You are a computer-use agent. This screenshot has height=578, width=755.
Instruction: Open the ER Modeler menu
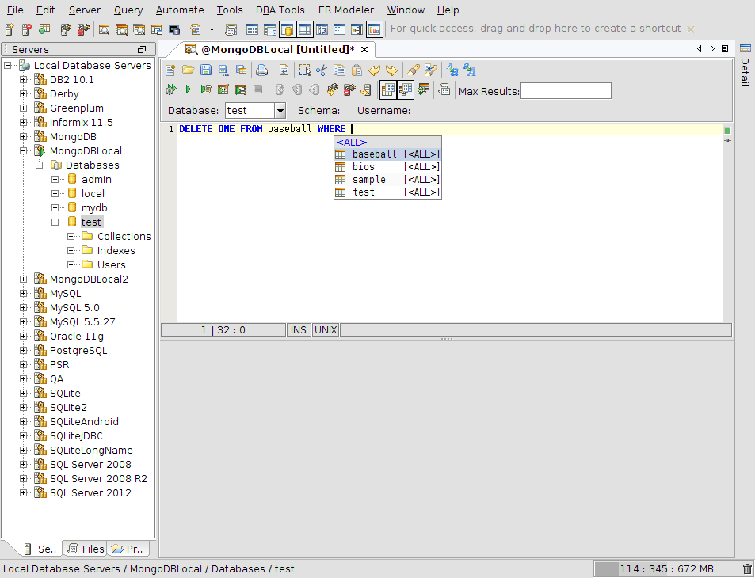coord(345,10)
